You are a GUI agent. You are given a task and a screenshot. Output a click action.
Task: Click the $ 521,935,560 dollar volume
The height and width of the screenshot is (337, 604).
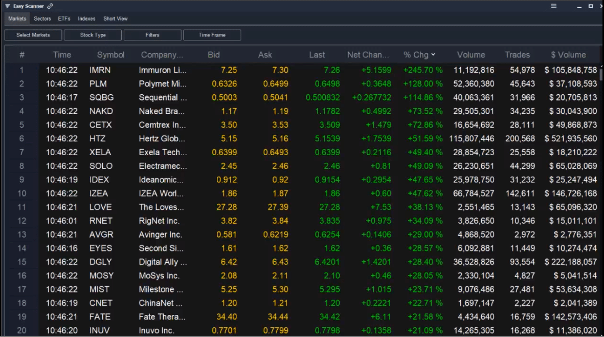click(x=570, y=138)
